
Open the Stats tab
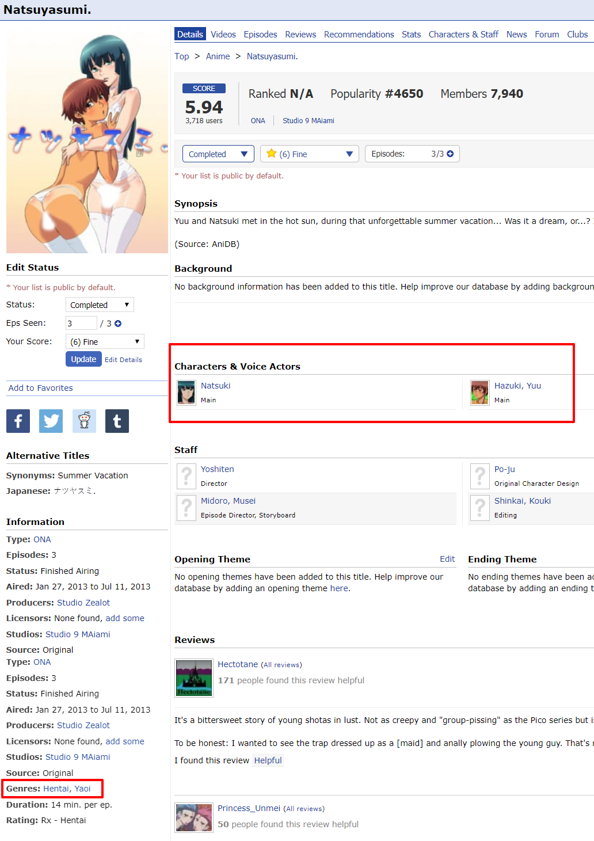(x=411, y=35)
